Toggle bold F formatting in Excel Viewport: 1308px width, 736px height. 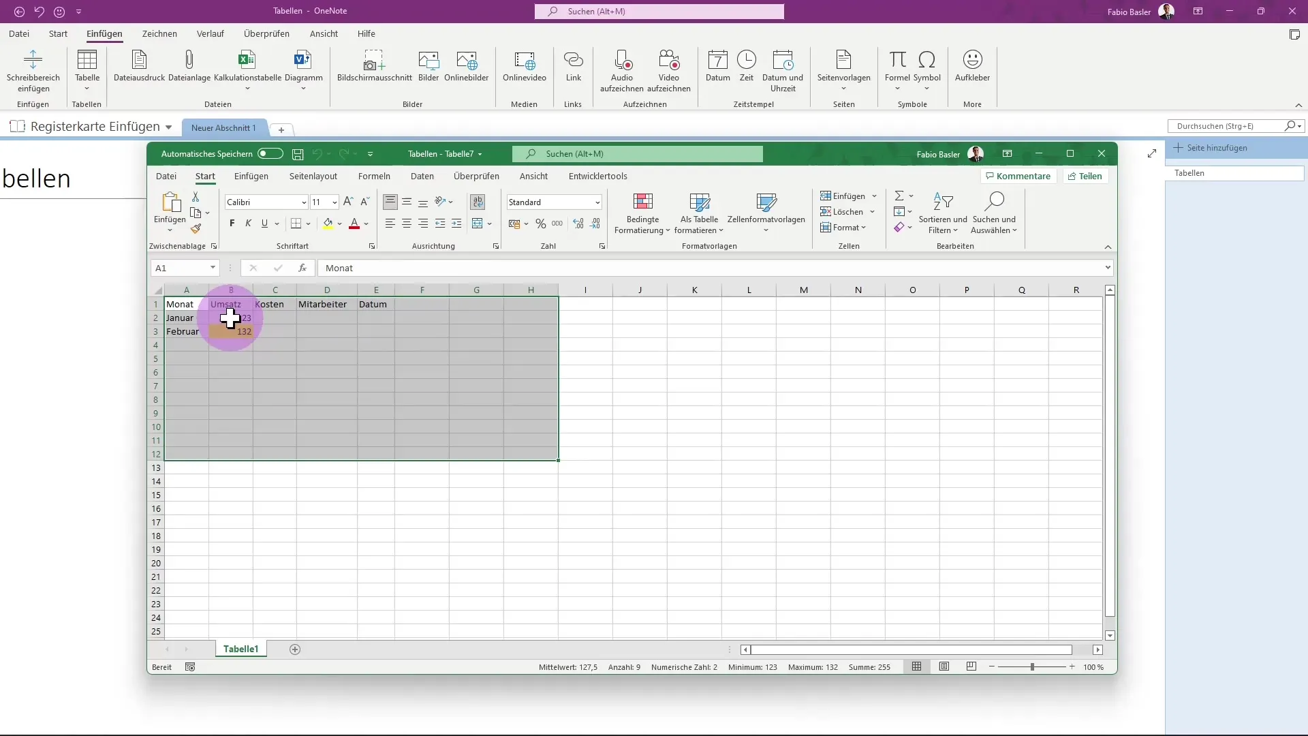(232, 224)
